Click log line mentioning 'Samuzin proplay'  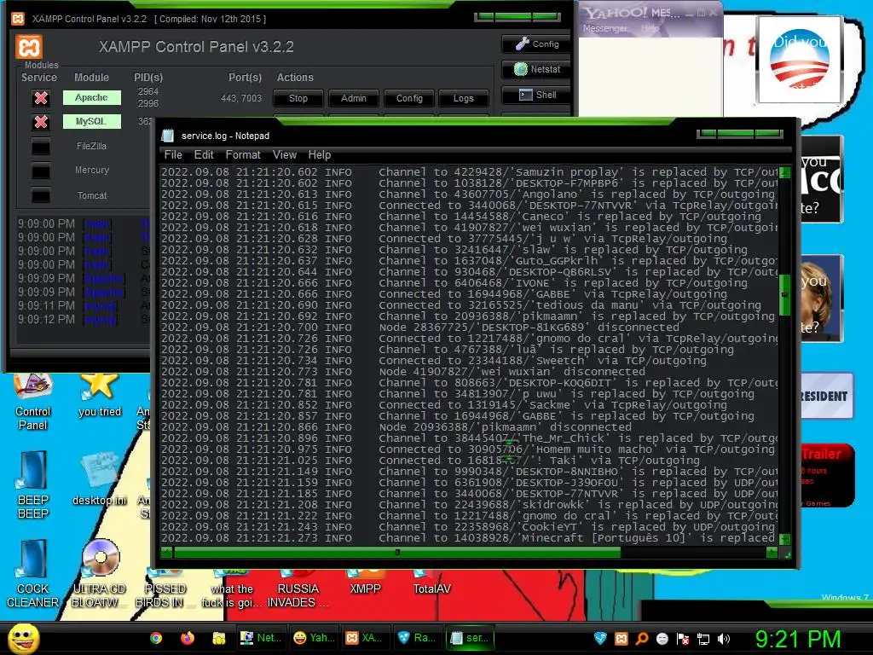point(470,172)
